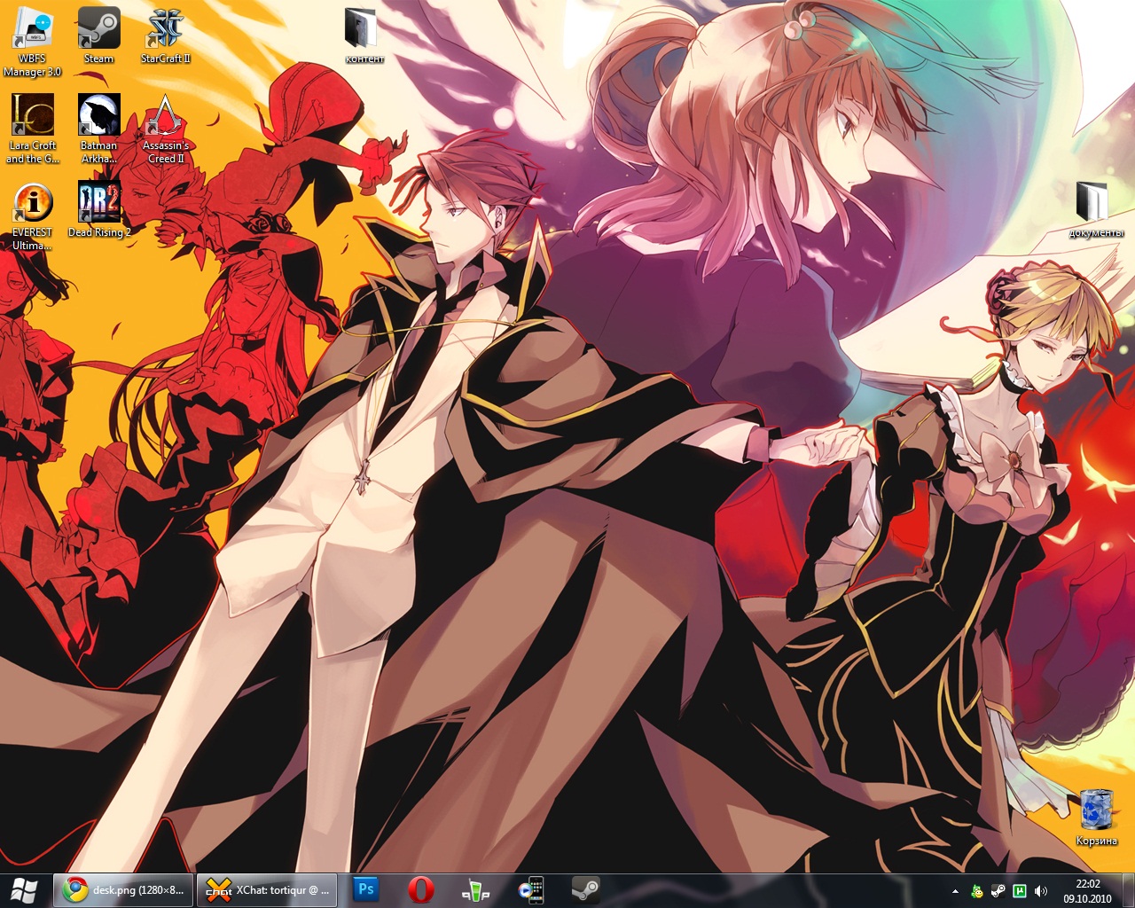Open the WBFS Manager 3.0 shortcut
The width and height of the screenshot is (1135, 908).
tap(32, 42)
